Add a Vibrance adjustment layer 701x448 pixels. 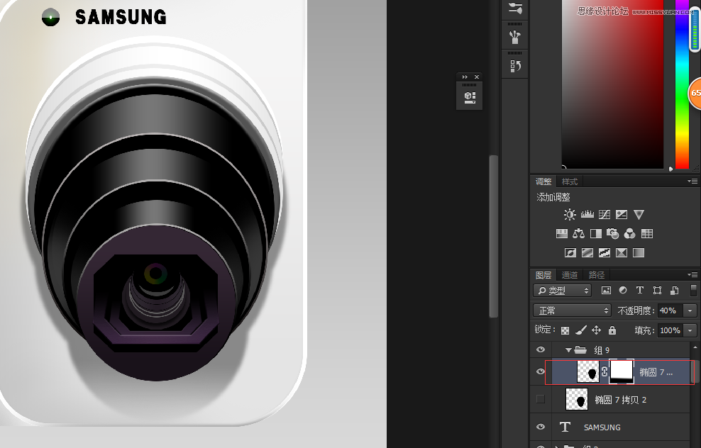(639, 214)
